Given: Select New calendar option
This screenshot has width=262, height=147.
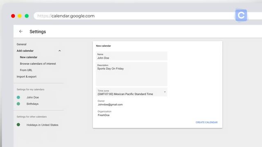Looking at the screenshot, I should (29, 57).
